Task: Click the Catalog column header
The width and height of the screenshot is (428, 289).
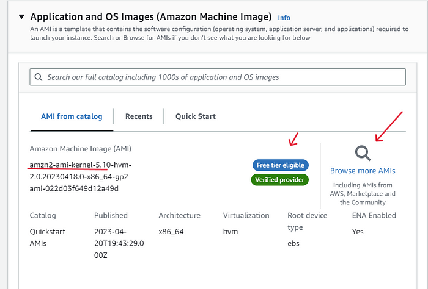Action: tap(43, 215)
